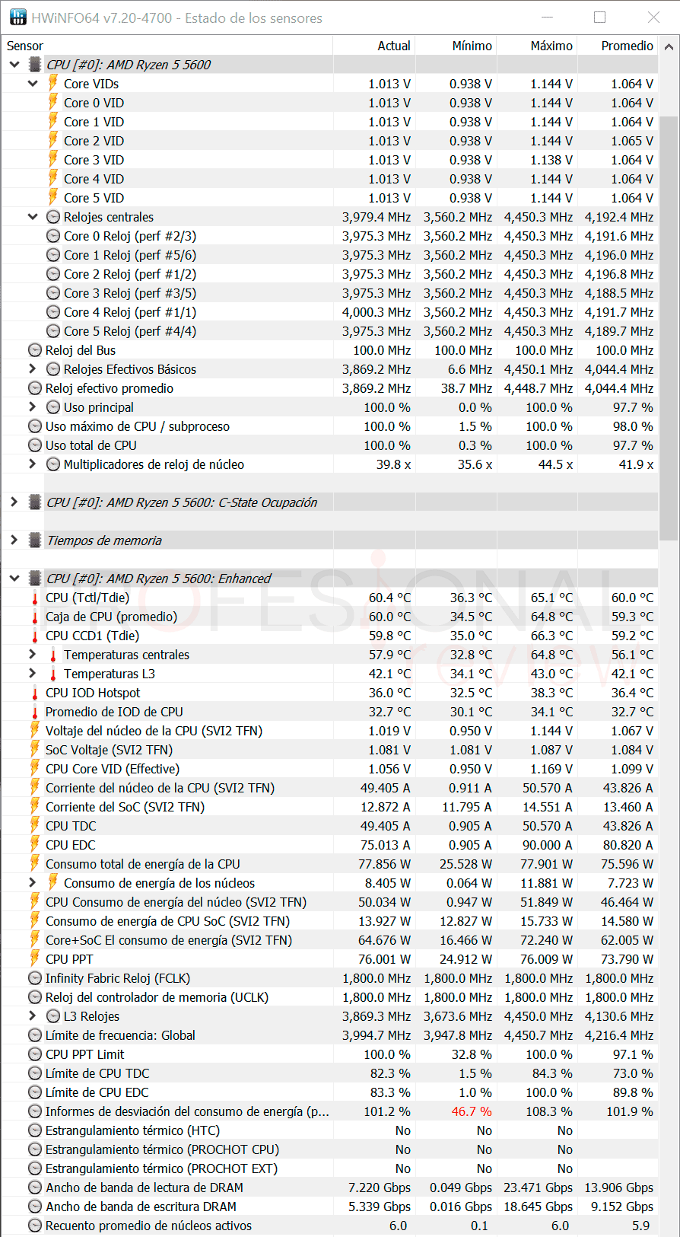Expand Temperaturas centrales
Viewport: 680px width, 1237px height.
tap(33, 655)
